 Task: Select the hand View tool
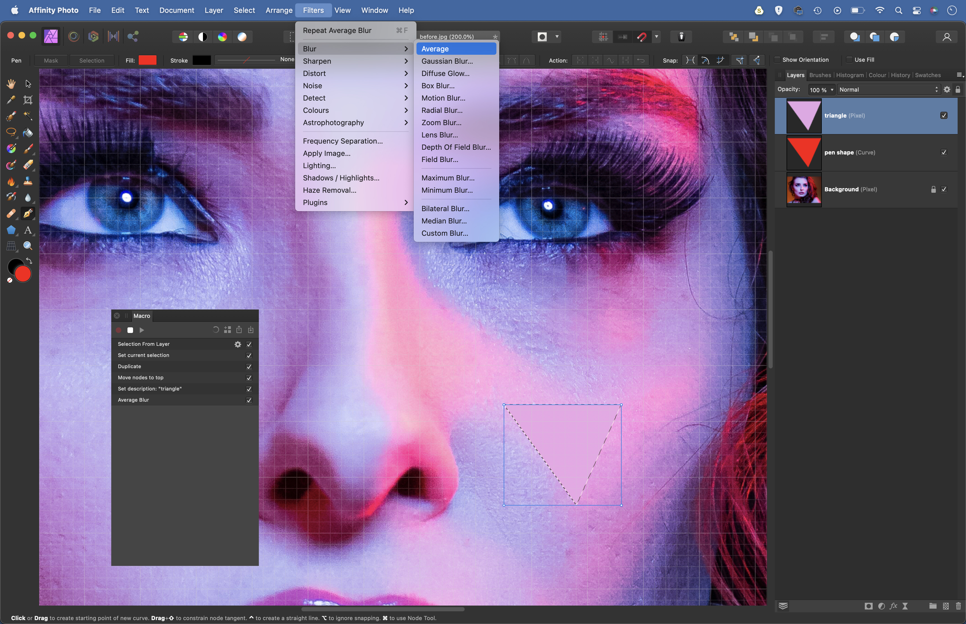click(11, 84)
